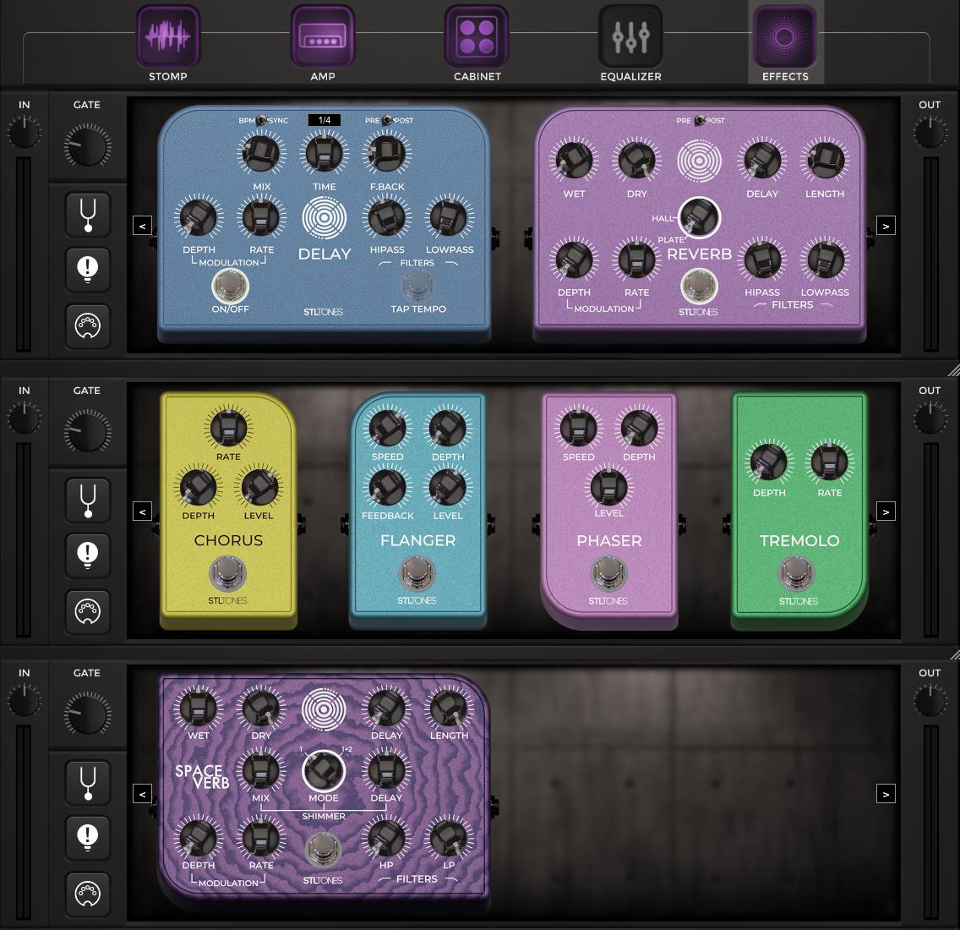Click the Gate knob in top rack
This screenshot has height=930, width=960.
[x=87, y=145]
